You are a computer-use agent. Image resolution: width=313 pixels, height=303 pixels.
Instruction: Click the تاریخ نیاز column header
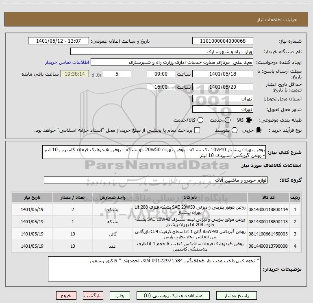pyautogui.click(x=32, y=198)
